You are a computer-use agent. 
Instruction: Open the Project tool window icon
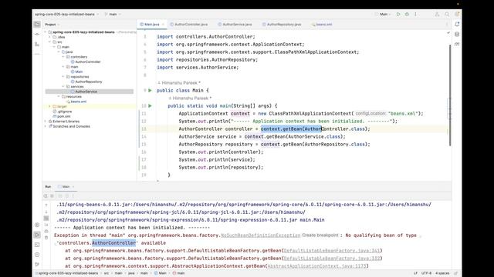click(x=37, y=24)
